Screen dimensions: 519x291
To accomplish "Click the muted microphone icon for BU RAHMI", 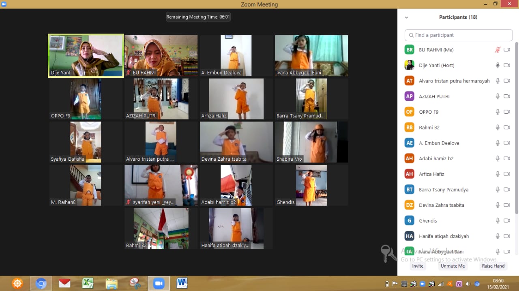I will pos(498,50).
